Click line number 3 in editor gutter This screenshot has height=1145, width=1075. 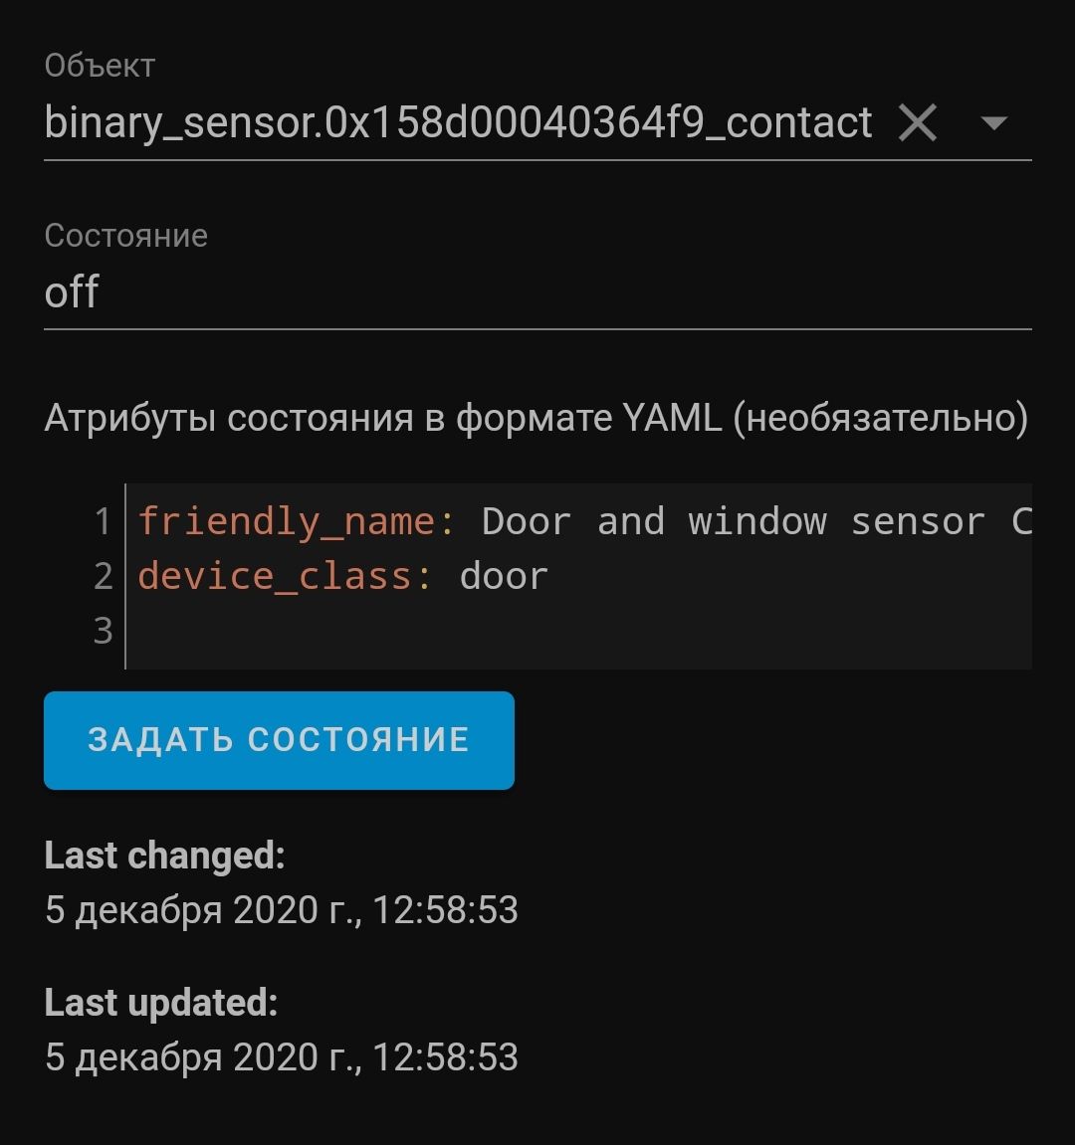(103, 631)
